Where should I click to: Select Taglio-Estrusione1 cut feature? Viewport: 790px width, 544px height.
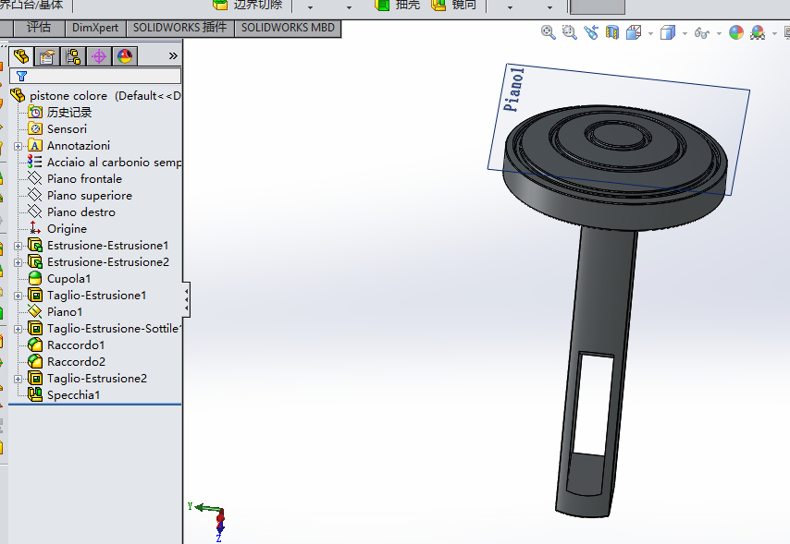tap(87, 295)
